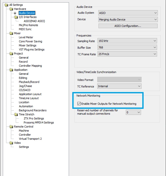Open the TC Frame Rate dropdown
Screen dimensions: 166x176
click(127, 54)
